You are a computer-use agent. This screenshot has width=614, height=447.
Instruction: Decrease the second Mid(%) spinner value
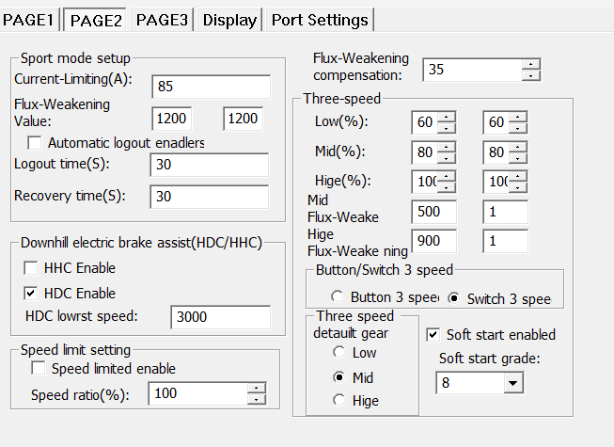pos(518,157)
